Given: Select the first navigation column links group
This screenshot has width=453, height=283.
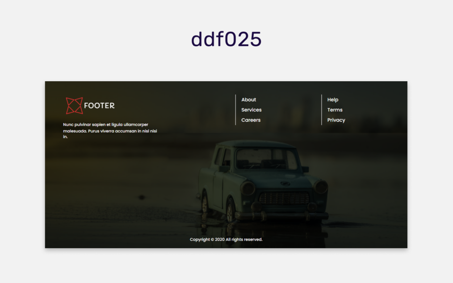Looking at the screenshot, I should 251,110.
